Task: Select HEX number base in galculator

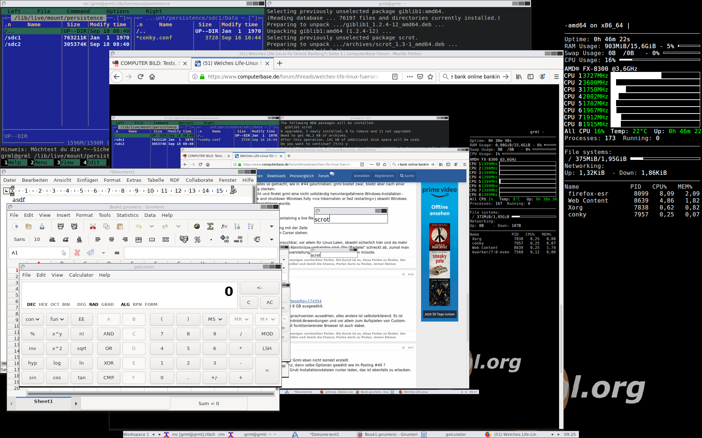Action: [x=43, y=304]
